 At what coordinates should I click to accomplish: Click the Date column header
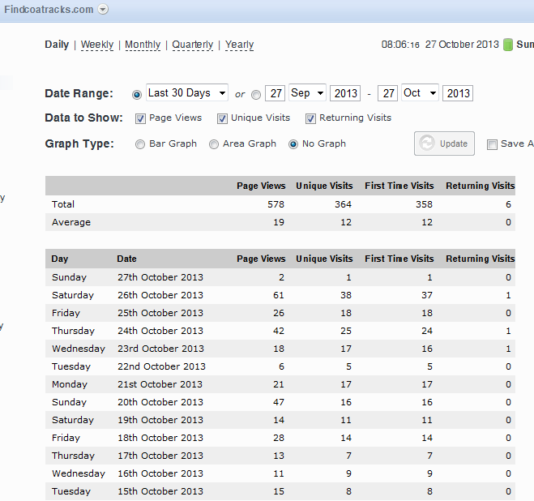[x=126, y=259]
